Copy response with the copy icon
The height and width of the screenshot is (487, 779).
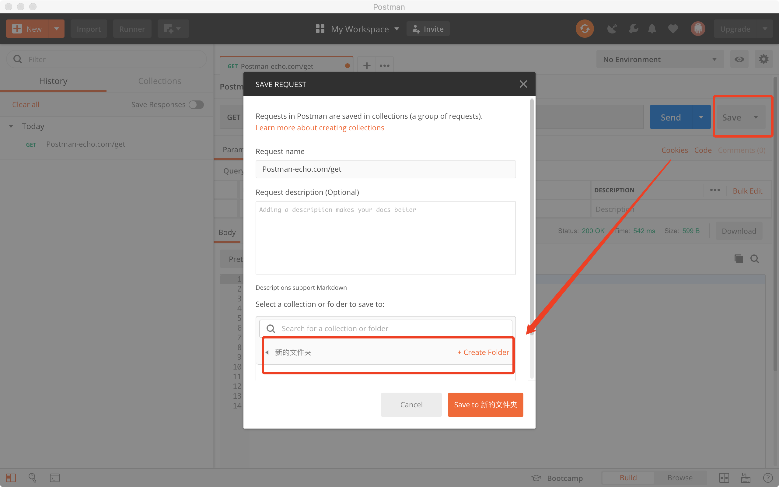tap(739, 259)
